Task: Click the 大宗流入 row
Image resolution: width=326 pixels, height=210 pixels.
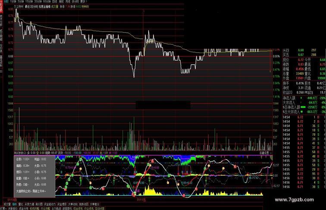Action: tap(304, 103)
